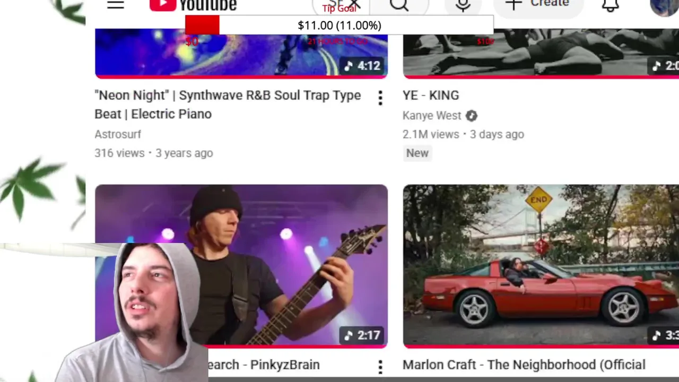Open the Neon Night video title

pyautogui.click(x=228, y=105)
